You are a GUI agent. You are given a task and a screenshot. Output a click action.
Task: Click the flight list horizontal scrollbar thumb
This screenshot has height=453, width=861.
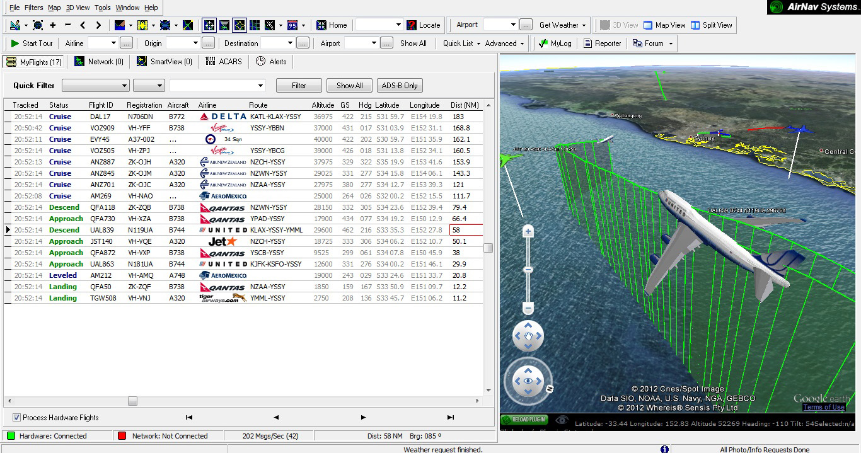point(132,401)
